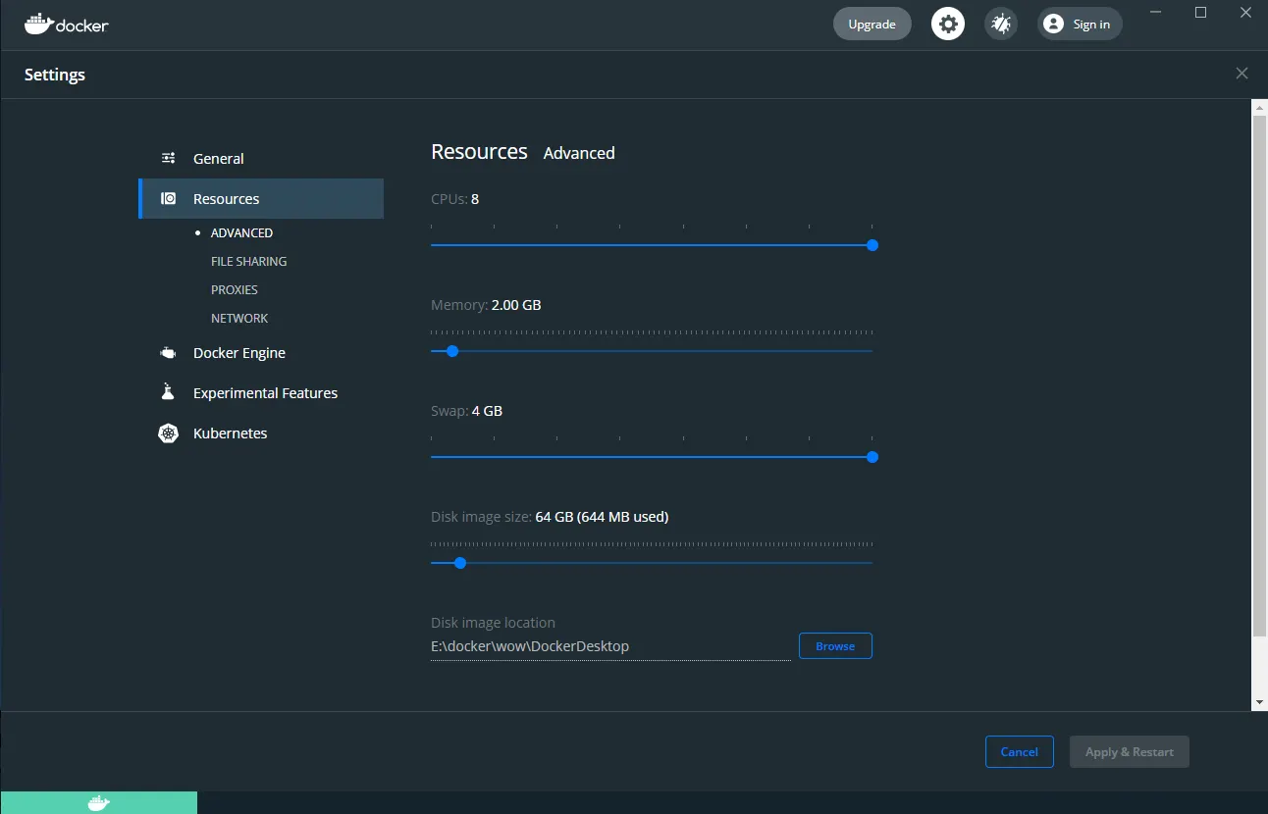
Task: Select the ADVANCED sub-item
Action: [x=241, y=232]
